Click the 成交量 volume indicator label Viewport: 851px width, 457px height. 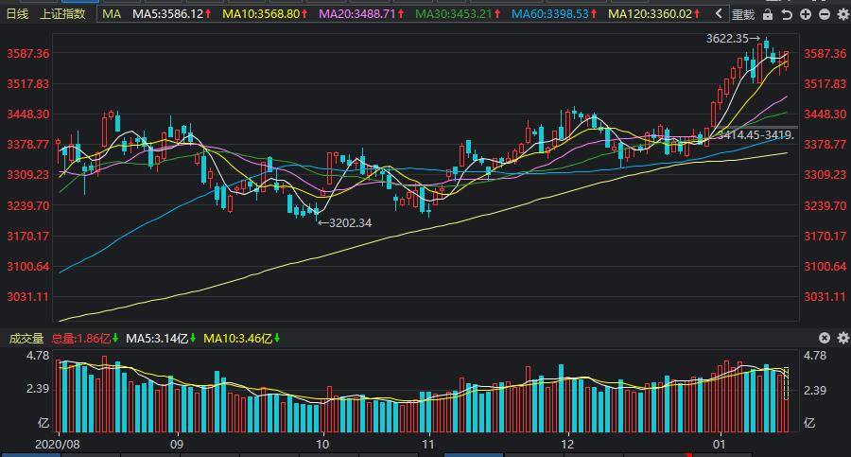26,339
